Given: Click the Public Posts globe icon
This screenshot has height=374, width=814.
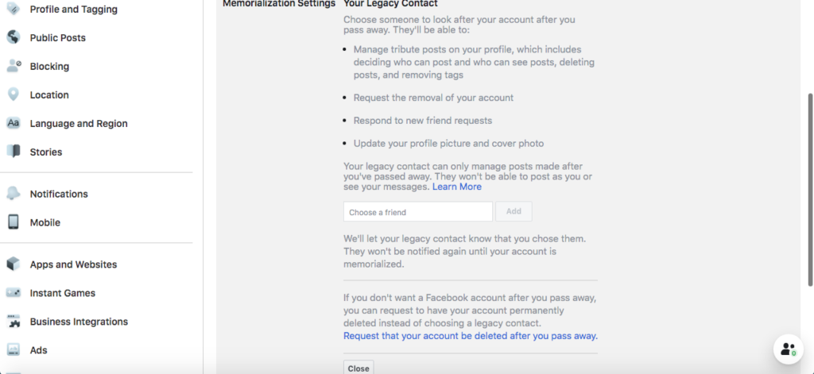Looking at the screenshot, I should [x=13, y=37].
